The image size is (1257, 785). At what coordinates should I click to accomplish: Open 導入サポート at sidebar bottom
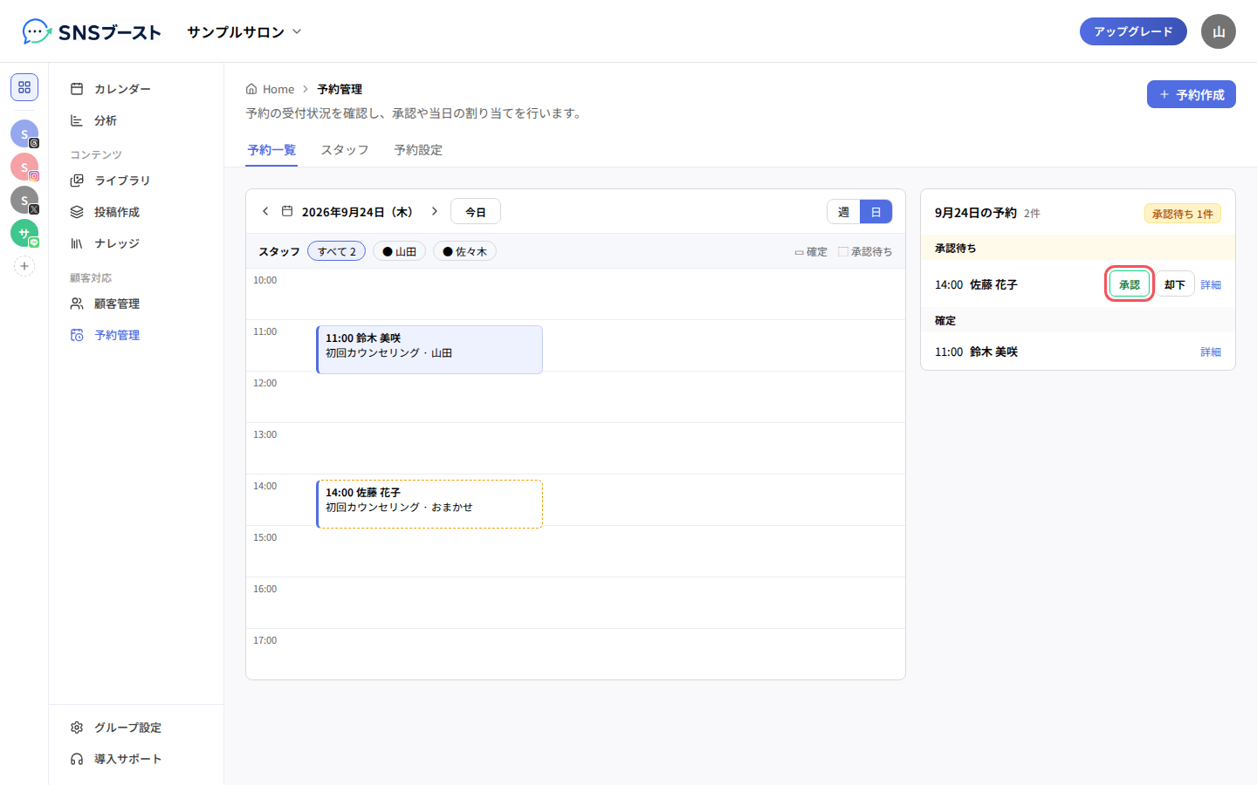(136, 759)
